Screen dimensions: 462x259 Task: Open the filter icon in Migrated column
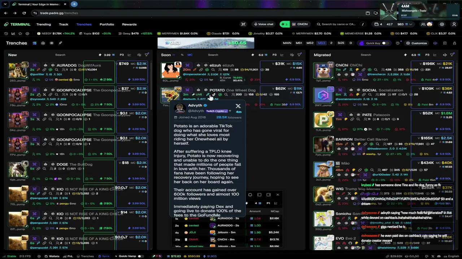pyautogui.click(x=452, y=55)
